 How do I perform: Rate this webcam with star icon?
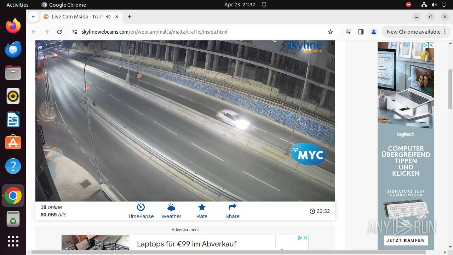[x=202, y=211]
